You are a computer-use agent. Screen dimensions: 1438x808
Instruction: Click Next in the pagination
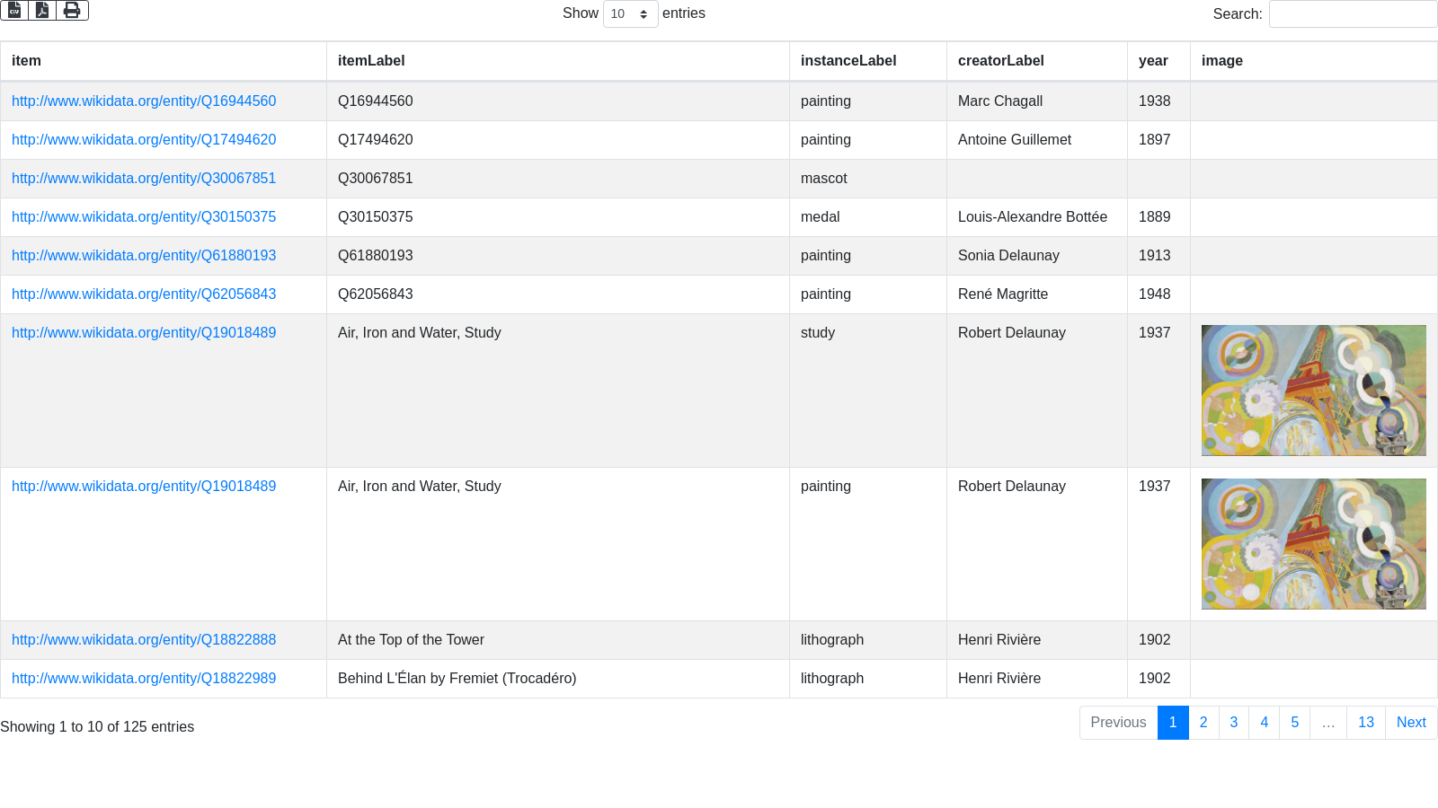1410,723
